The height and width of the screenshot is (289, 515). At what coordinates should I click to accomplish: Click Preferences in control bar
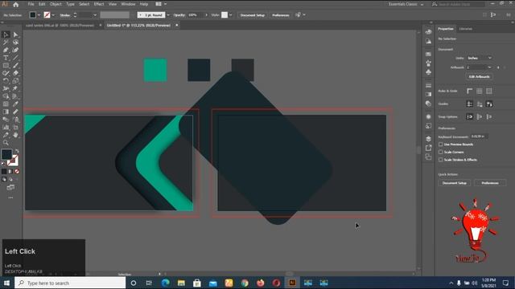pyautogui.click(x=281, y=15)
